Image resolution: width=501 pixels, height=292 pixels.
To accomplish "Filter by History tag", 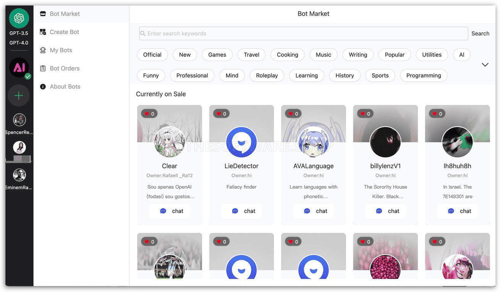I will click(344, 76).
